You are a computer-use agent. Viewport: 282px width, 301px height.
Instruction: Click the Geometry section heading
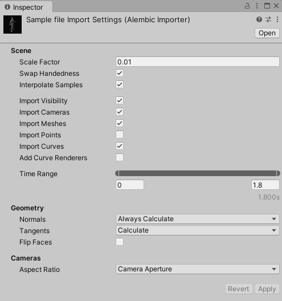click(27, 208)
